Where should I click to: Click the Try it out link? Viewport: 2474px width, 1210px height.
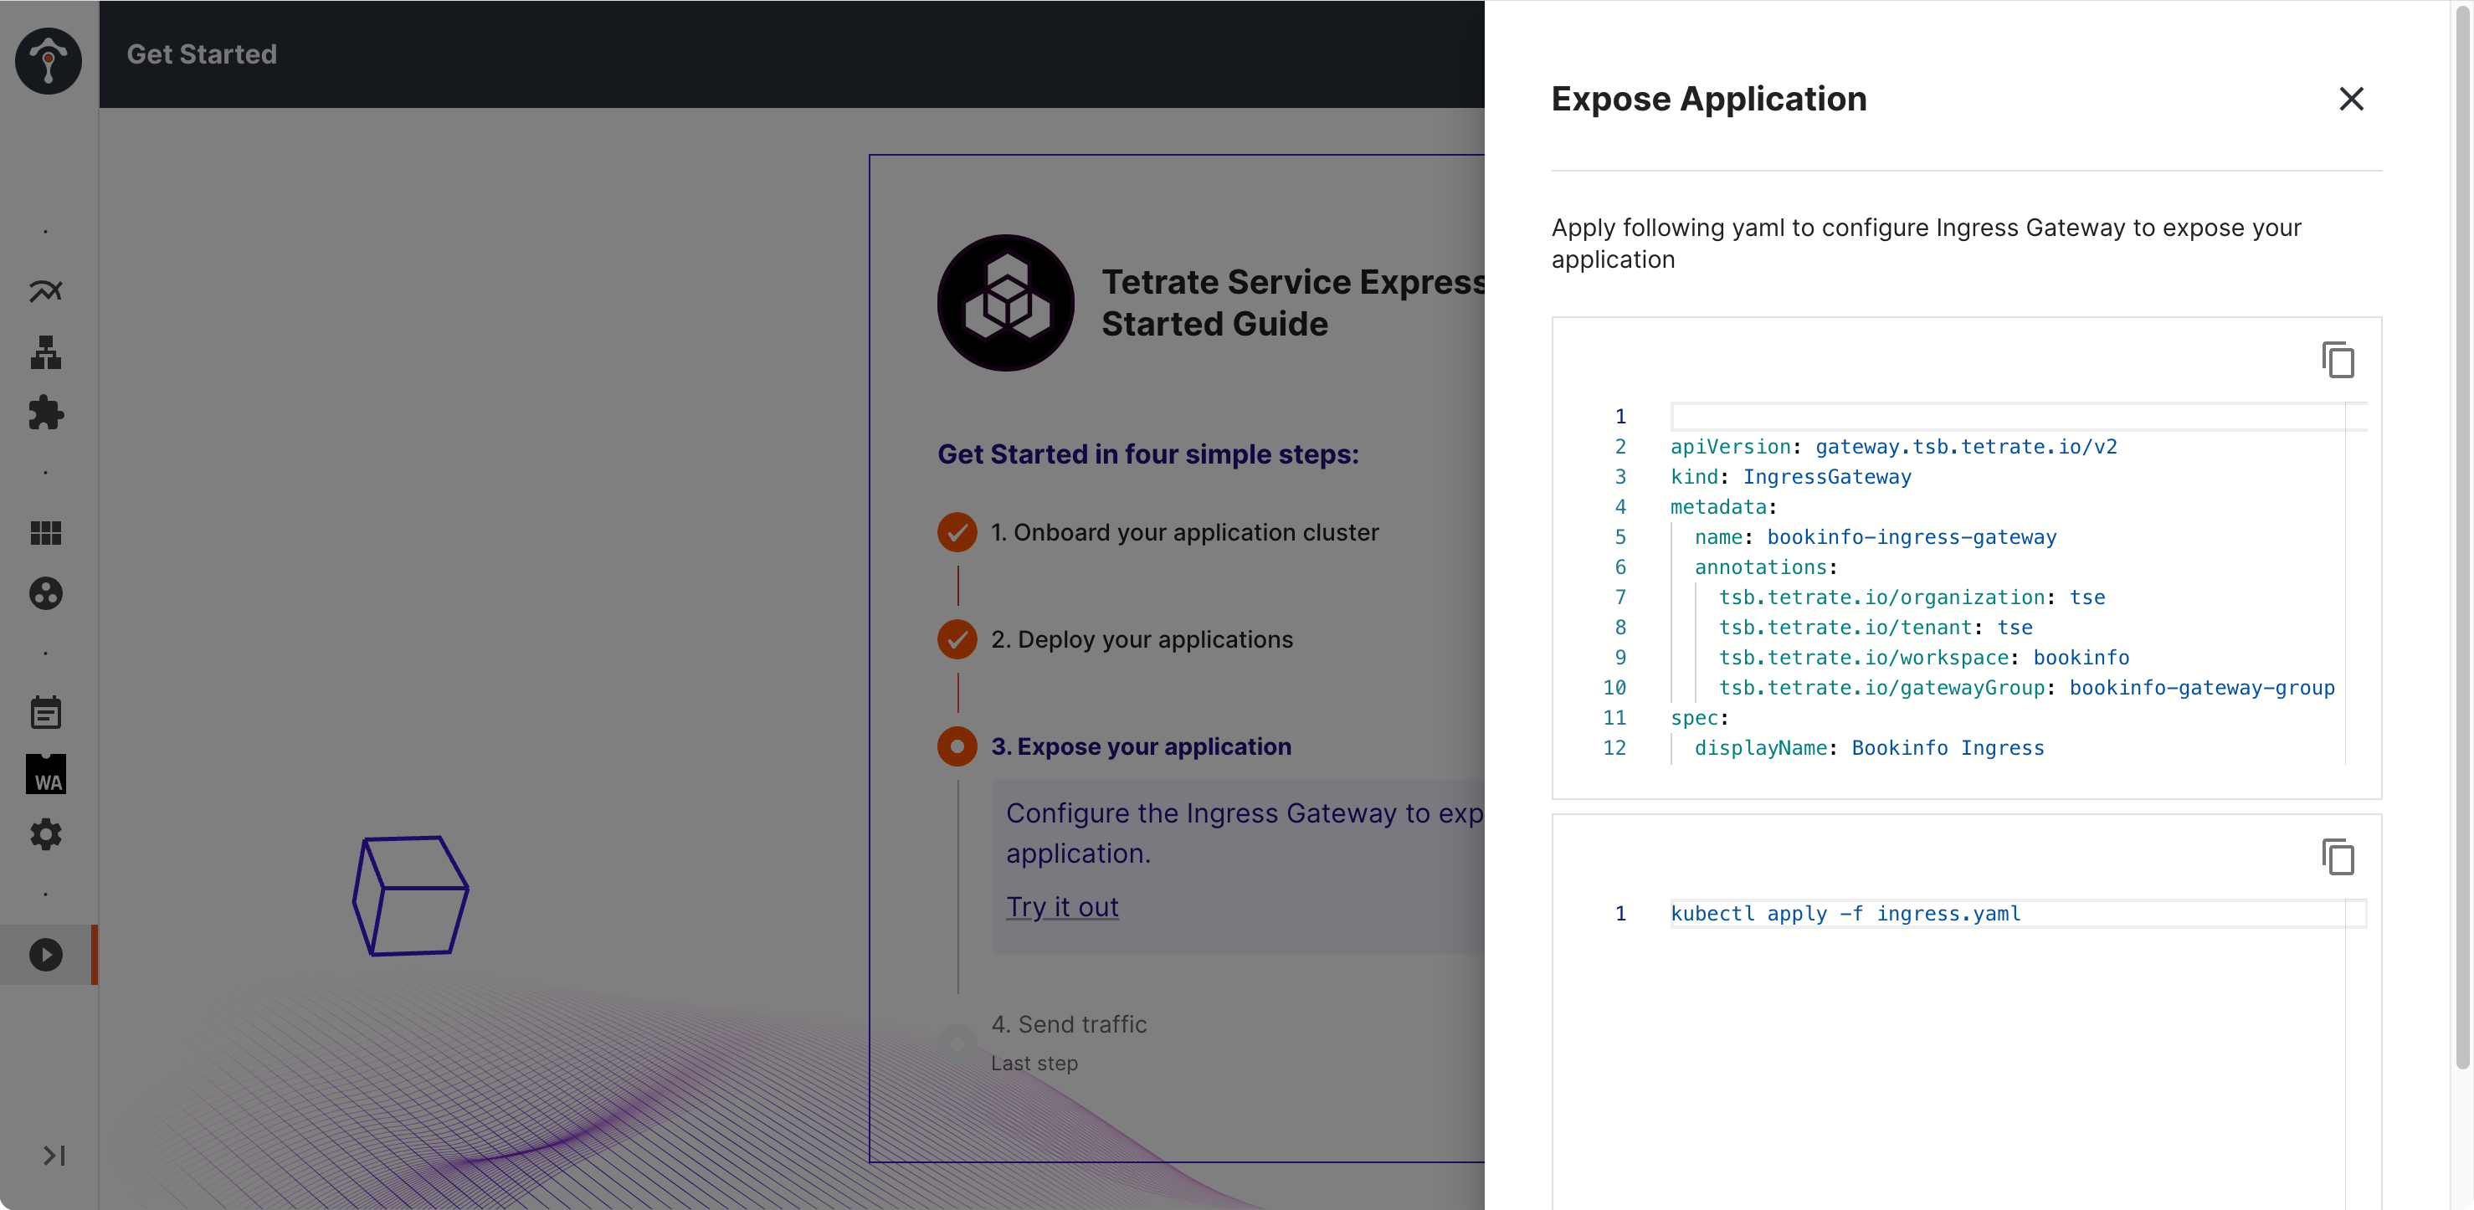point(1062,906)
